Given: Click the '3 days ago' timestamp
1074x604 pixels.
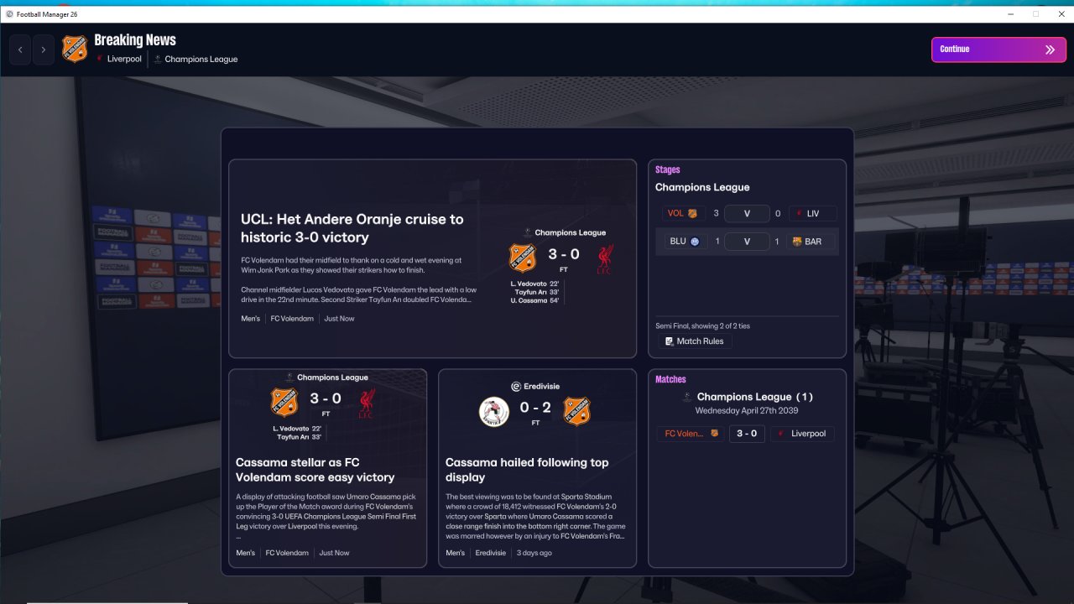Looking at the screenshot, I should coord(534,553).
